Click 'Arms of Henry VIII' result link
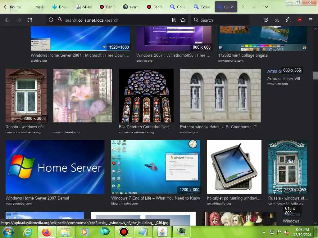318x238 pixels. (x=284, y=78)
